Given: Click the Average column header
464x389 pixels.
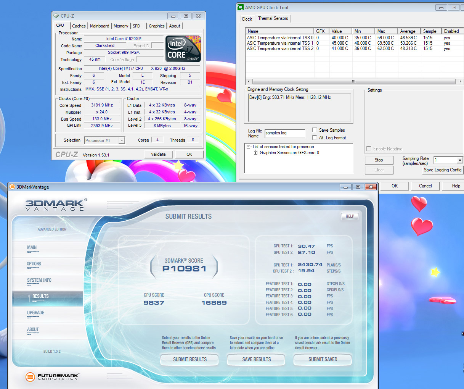Looking at the screenshot, I should pyautogui.click(x=409, y=31).
